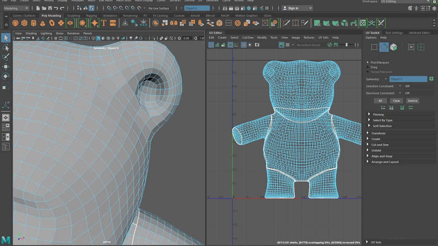Open the Transform Constraint dropdown
The image size is (438, 246).
click(x=400, y=93)
